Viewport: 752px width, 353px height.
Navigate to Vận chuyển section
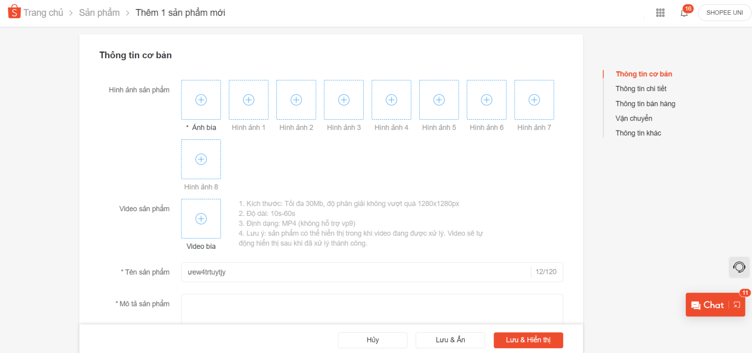634,118
